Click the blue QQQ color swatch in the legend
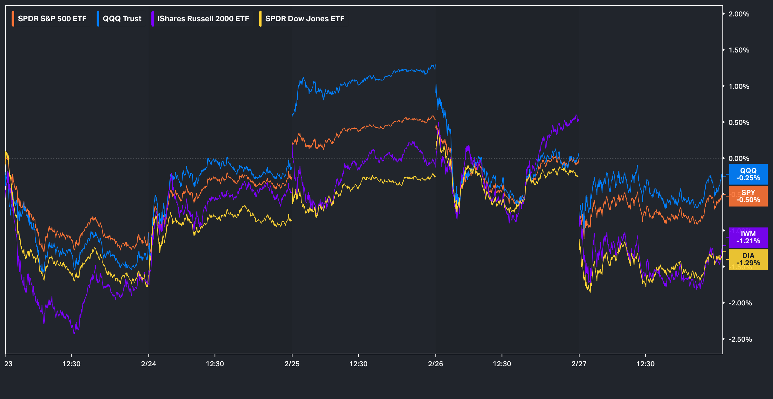Image resolution: width=773 pixels, height=399 pixels. coord(98,19)
